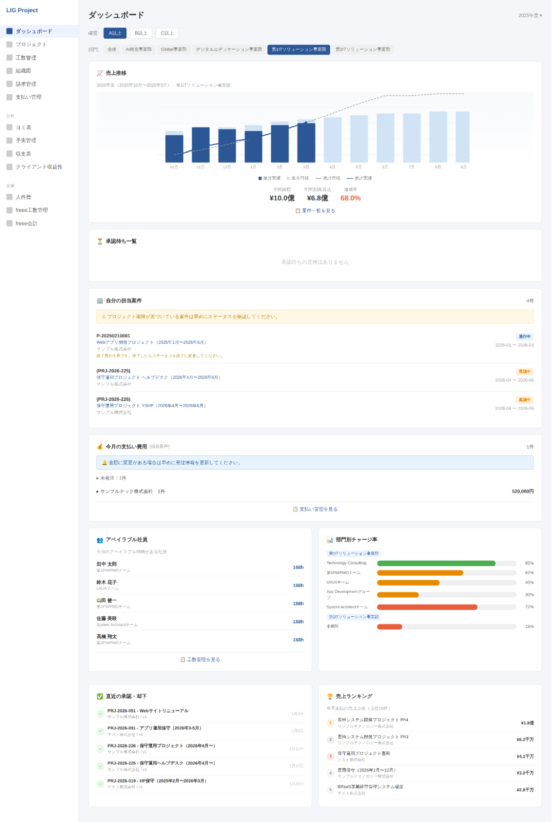
Task: Follow the 支払い管理を見る link
Action: [x=315, y=509]
